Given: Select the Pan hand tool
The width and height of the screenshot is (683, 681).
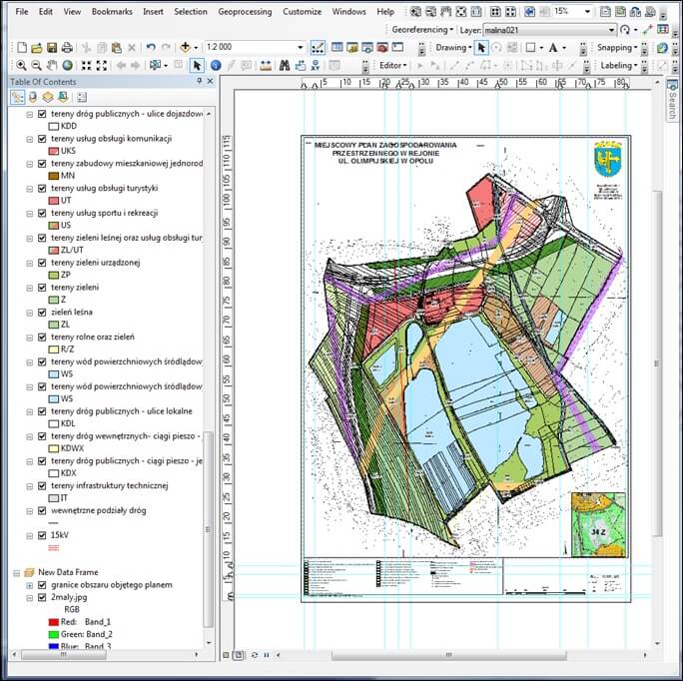Looking at the screenshot, I should [x=52, y=66].
